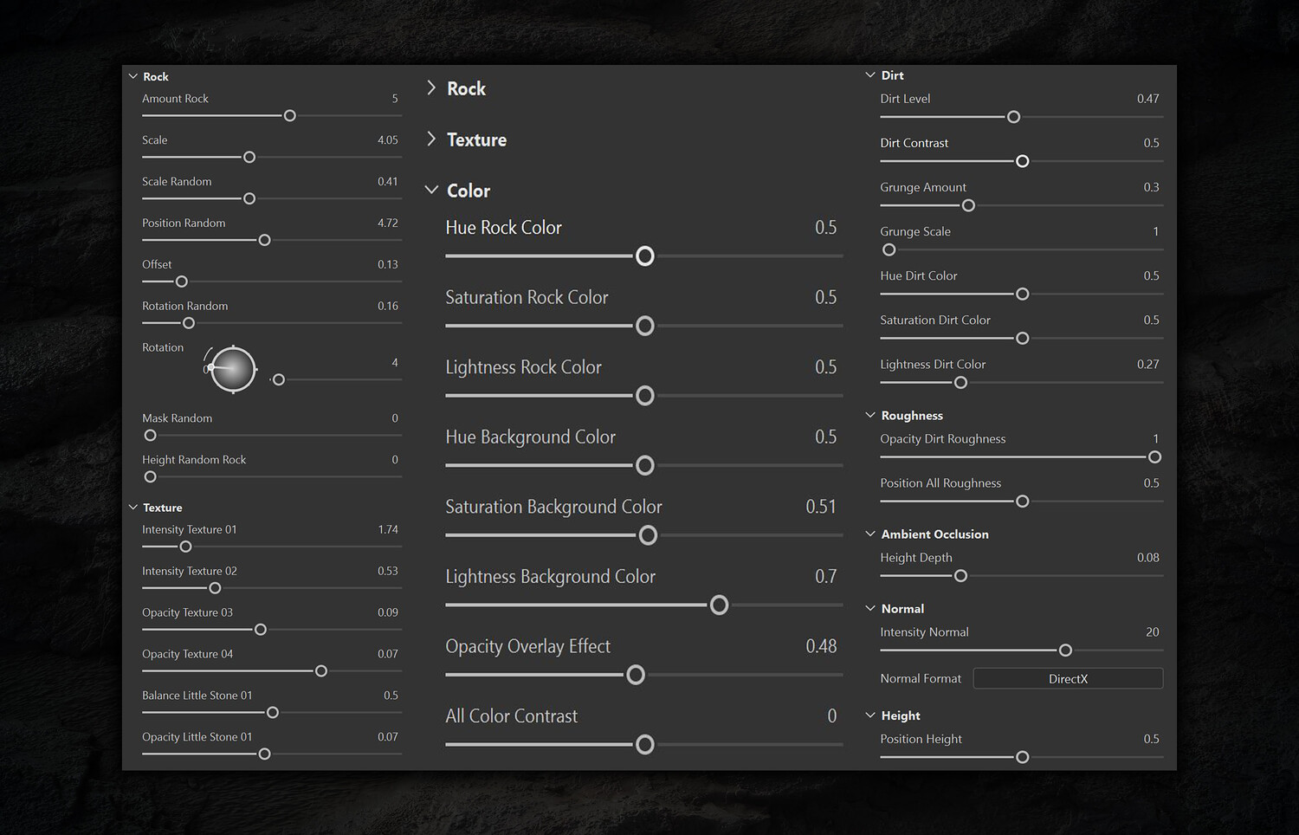The image size is (1299, 835).
Task: Click the Rotation slider handle beside dial
Action: [x=279, y=379]
